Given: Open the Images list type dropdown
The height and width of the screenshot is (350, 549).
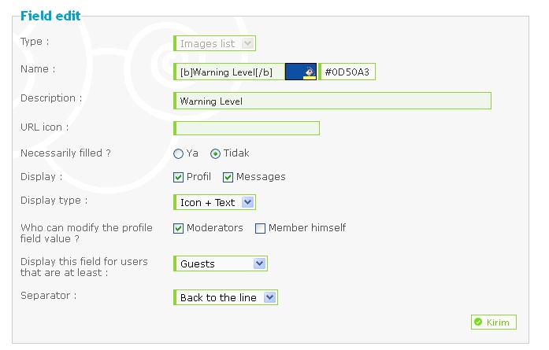Looking at the screenshot, I should pyautogui.click(x=214, y=44).
